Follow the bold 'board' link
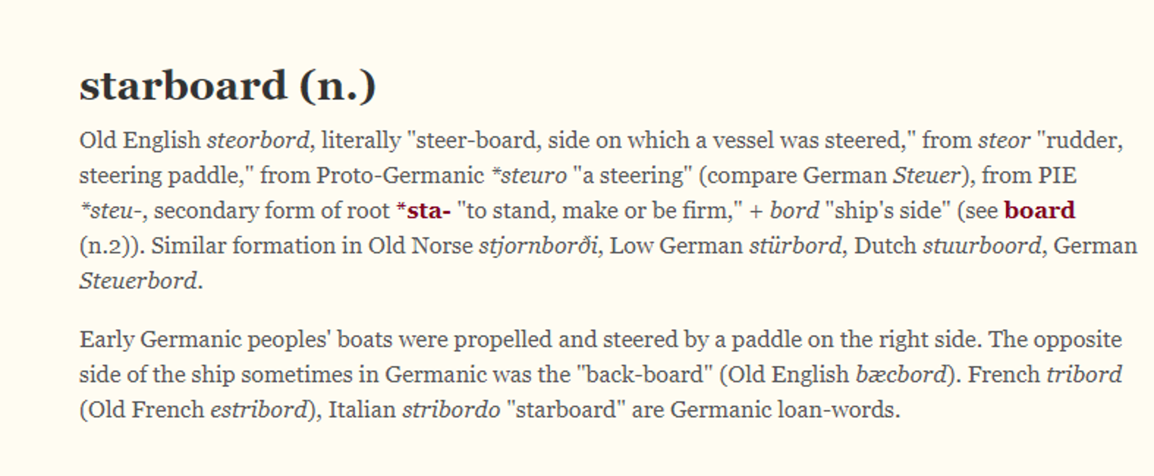 1040,210
